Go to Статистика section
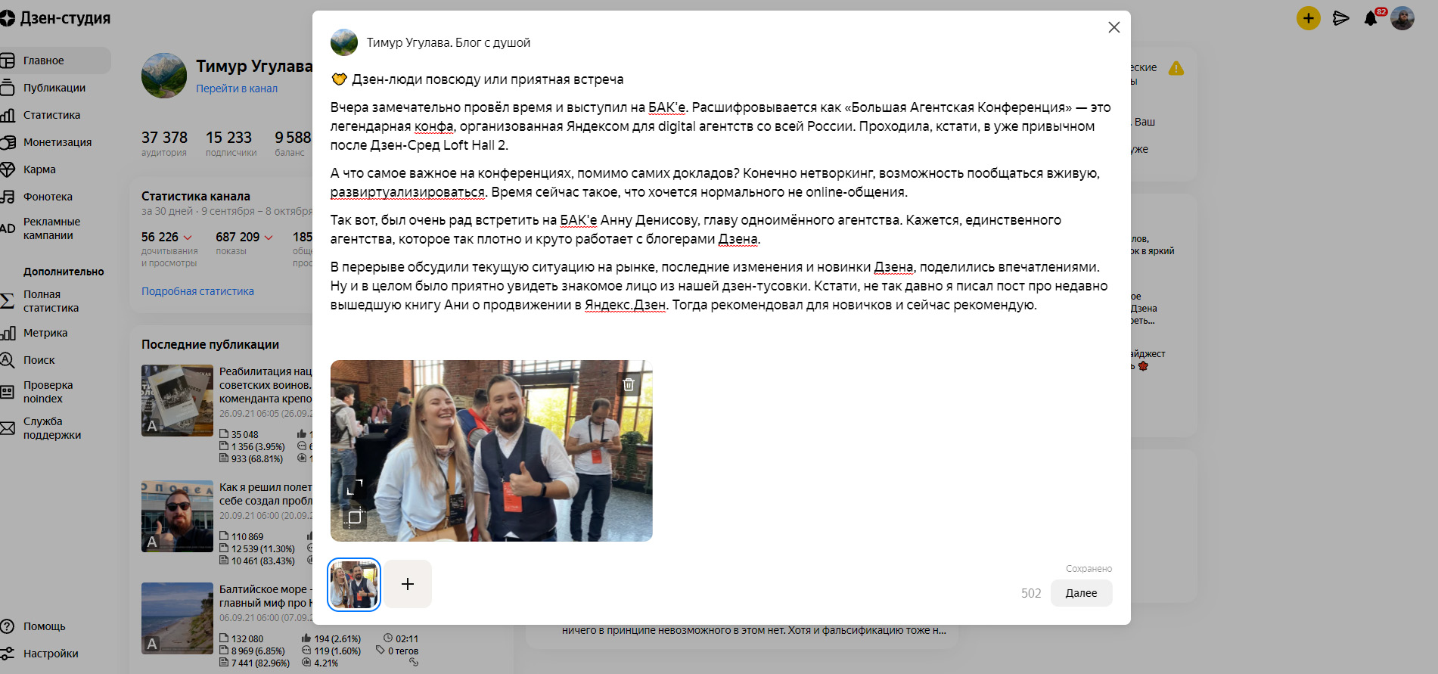Screen dimensions: 1438x674 point(51,115)
